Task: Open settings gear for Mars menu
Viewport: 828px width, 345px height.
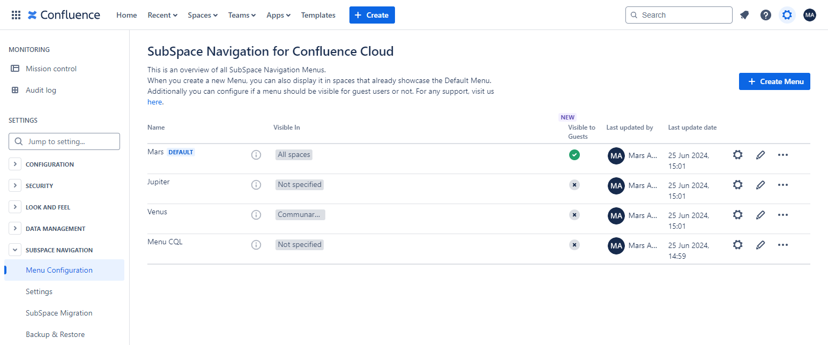Action: pos(737,155)
